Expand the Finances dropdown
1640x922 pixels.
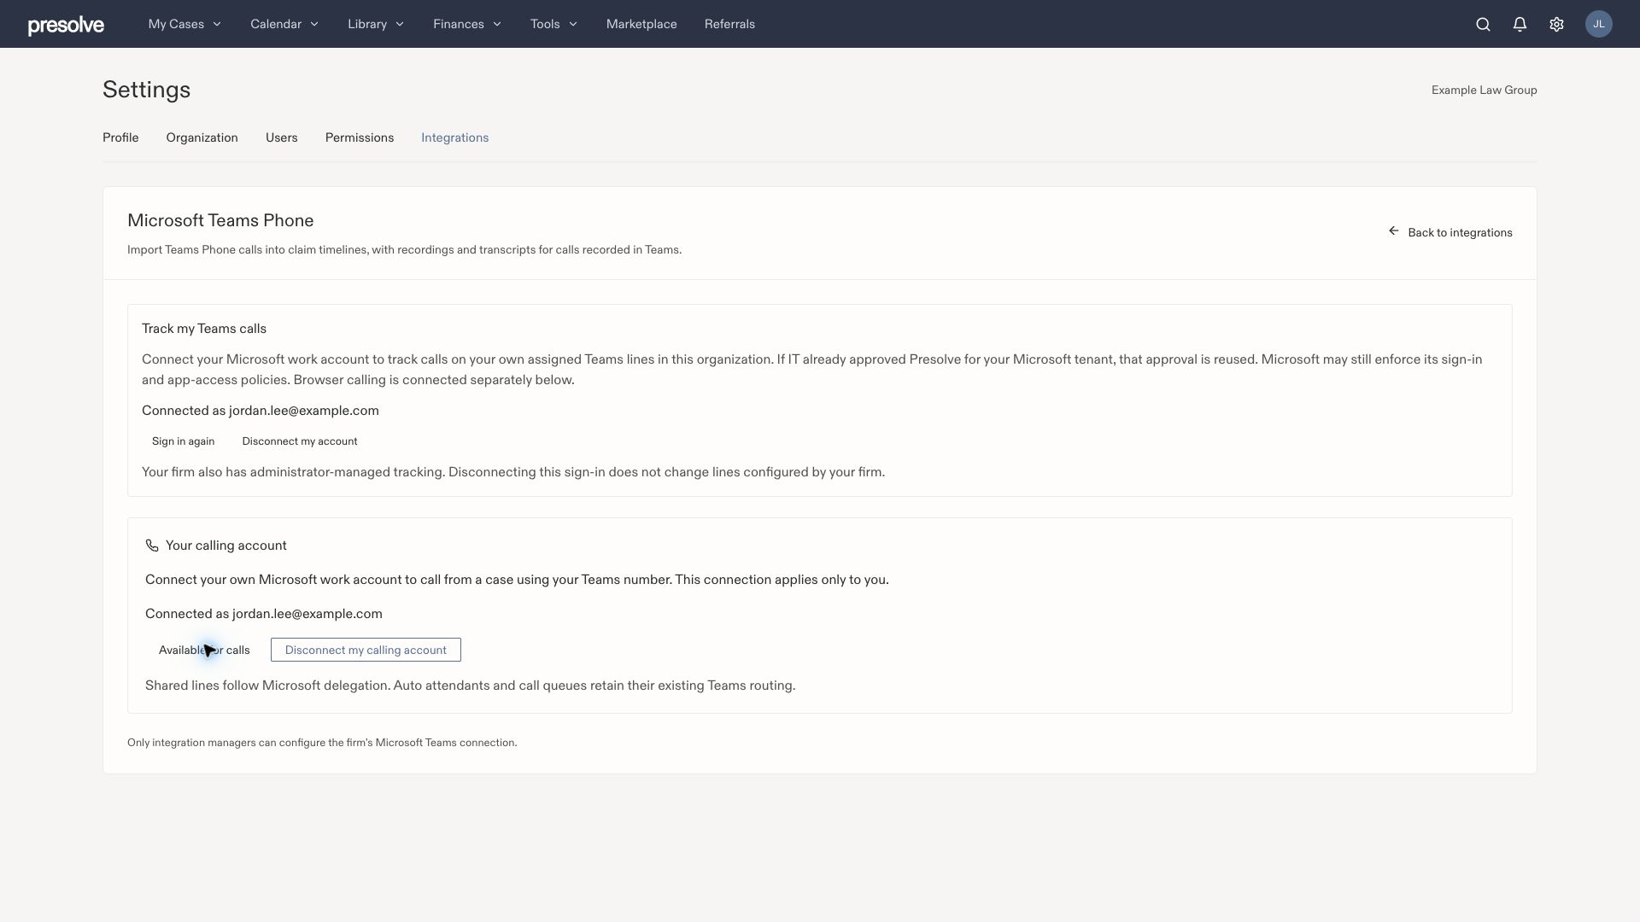pyautogui.click(x=467, y=24)
